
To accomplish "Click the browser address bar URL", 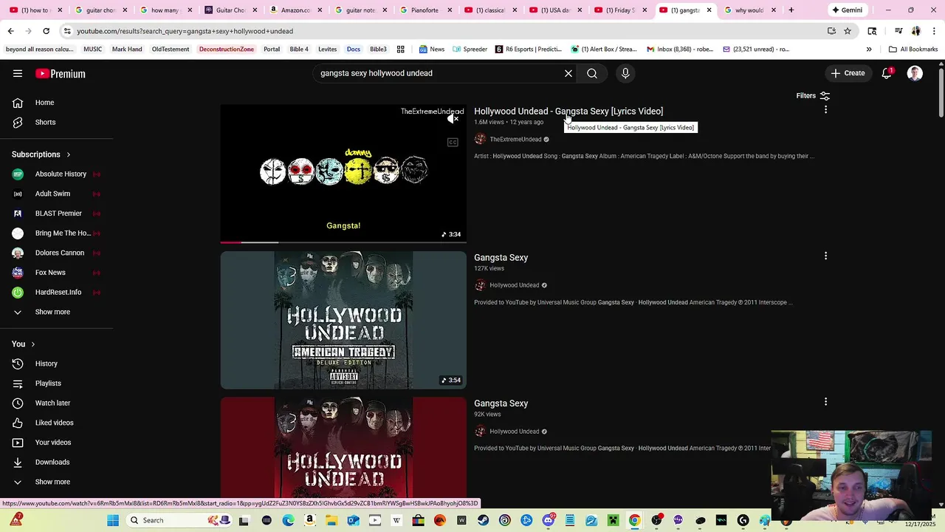I will (185, 31).
